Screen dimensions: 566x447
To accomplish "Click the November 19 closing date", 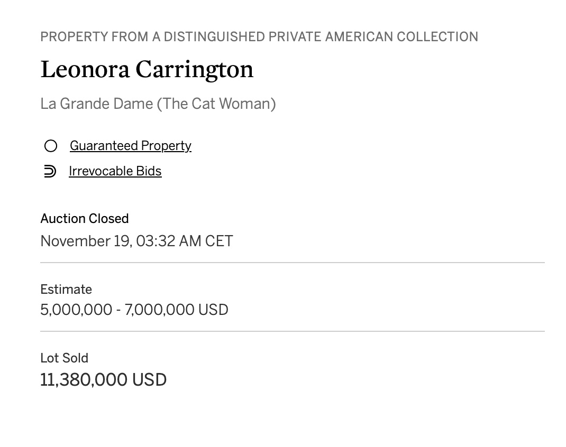I will [86, 241].
